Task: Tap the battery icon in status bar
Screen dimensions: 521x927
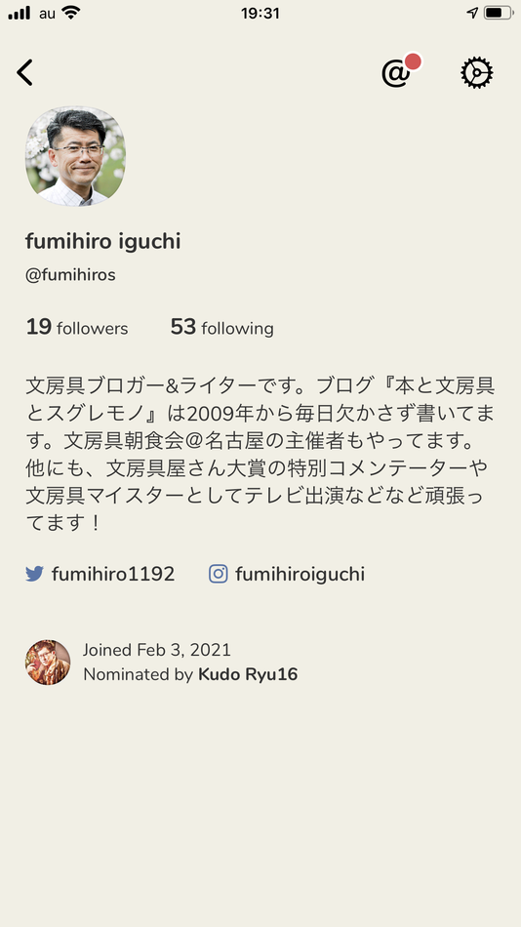Action: coord(498,13)
